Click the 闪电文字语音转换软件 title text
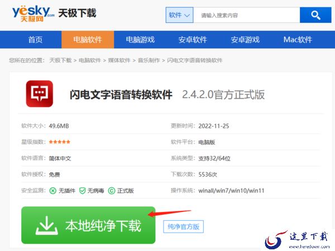 (121, 95)
